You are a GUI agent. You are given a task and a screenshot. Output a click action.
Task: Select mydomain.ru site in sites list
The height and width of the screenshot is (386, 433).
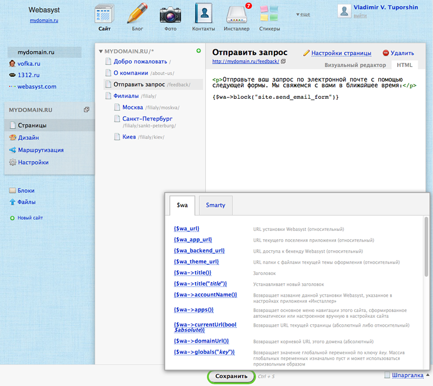tap(44, 52)
